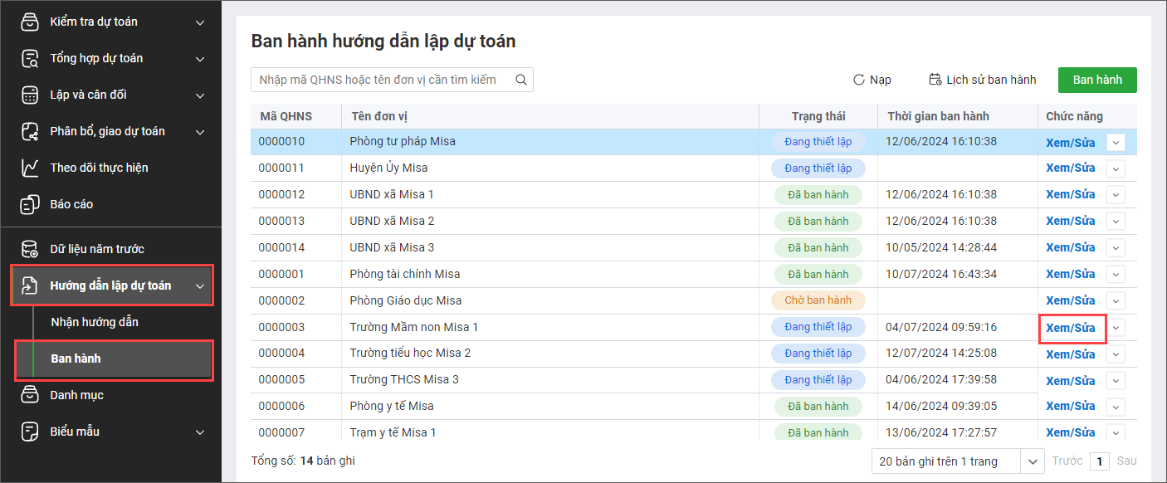Screen dimensions: 1167x483
Task: Focus the QHNS code search input field
Action: tap(382, 80)
